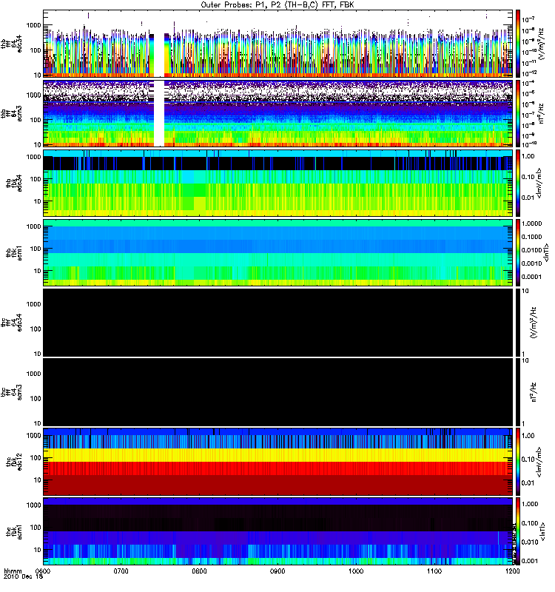Select the thc fbk edc12 red-yellow panel
Image resolution: width=555 pixels, height=592 pixels.
pos(278,461)
